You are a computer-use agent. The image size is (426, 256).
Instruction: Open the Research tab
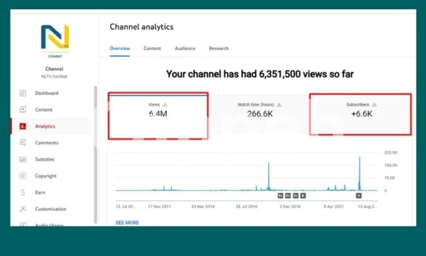(219, 48)
